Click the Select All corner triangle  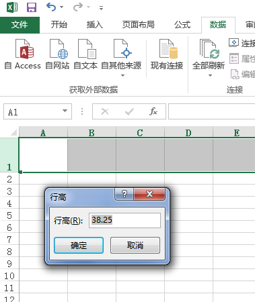[13, 132]
